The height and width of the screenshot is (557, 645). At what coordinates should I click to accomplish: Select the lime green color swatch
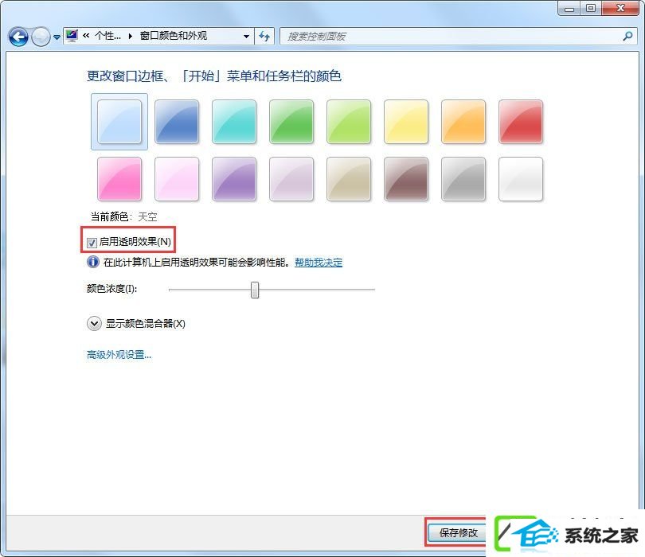pos(349,122)
